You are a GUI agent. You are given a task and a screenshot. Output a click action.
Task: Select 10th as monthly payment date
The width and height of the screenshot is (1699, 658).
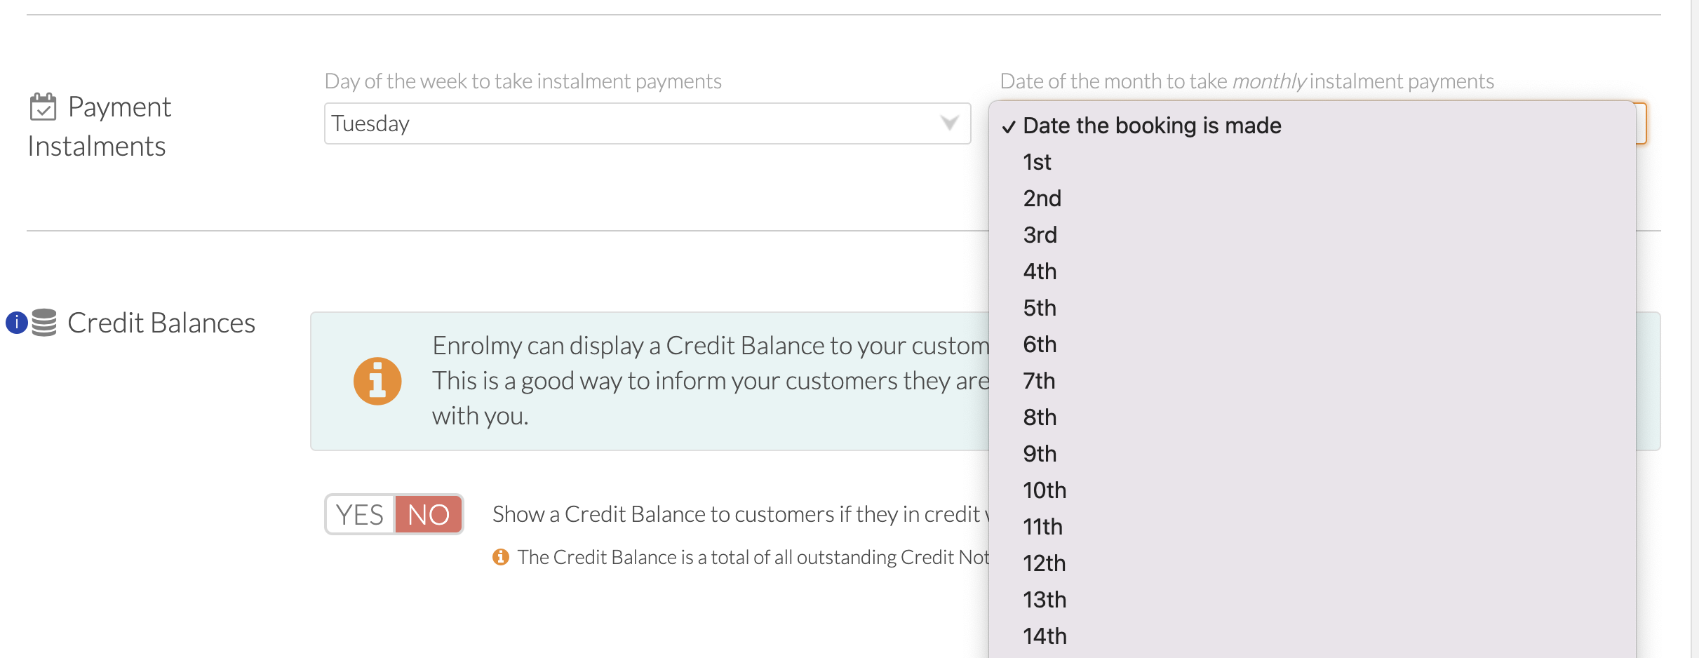(x=1312, y=490)
